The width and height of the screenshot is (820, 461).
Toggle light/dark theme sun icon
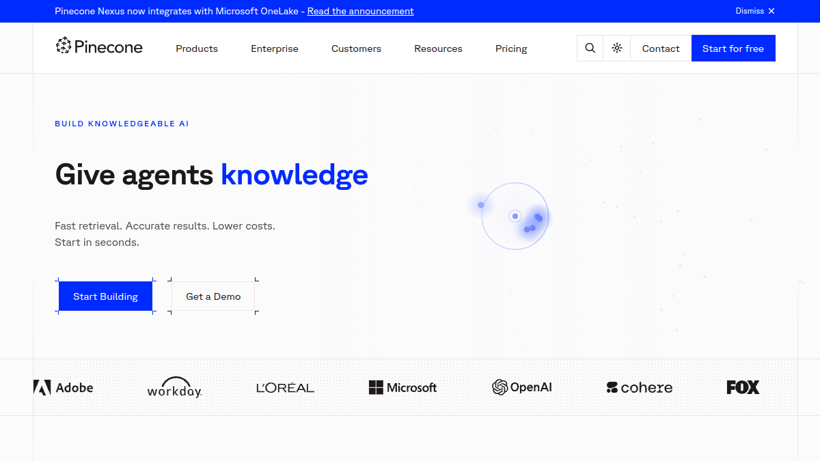pyautogui.click(x=617, y=48)
